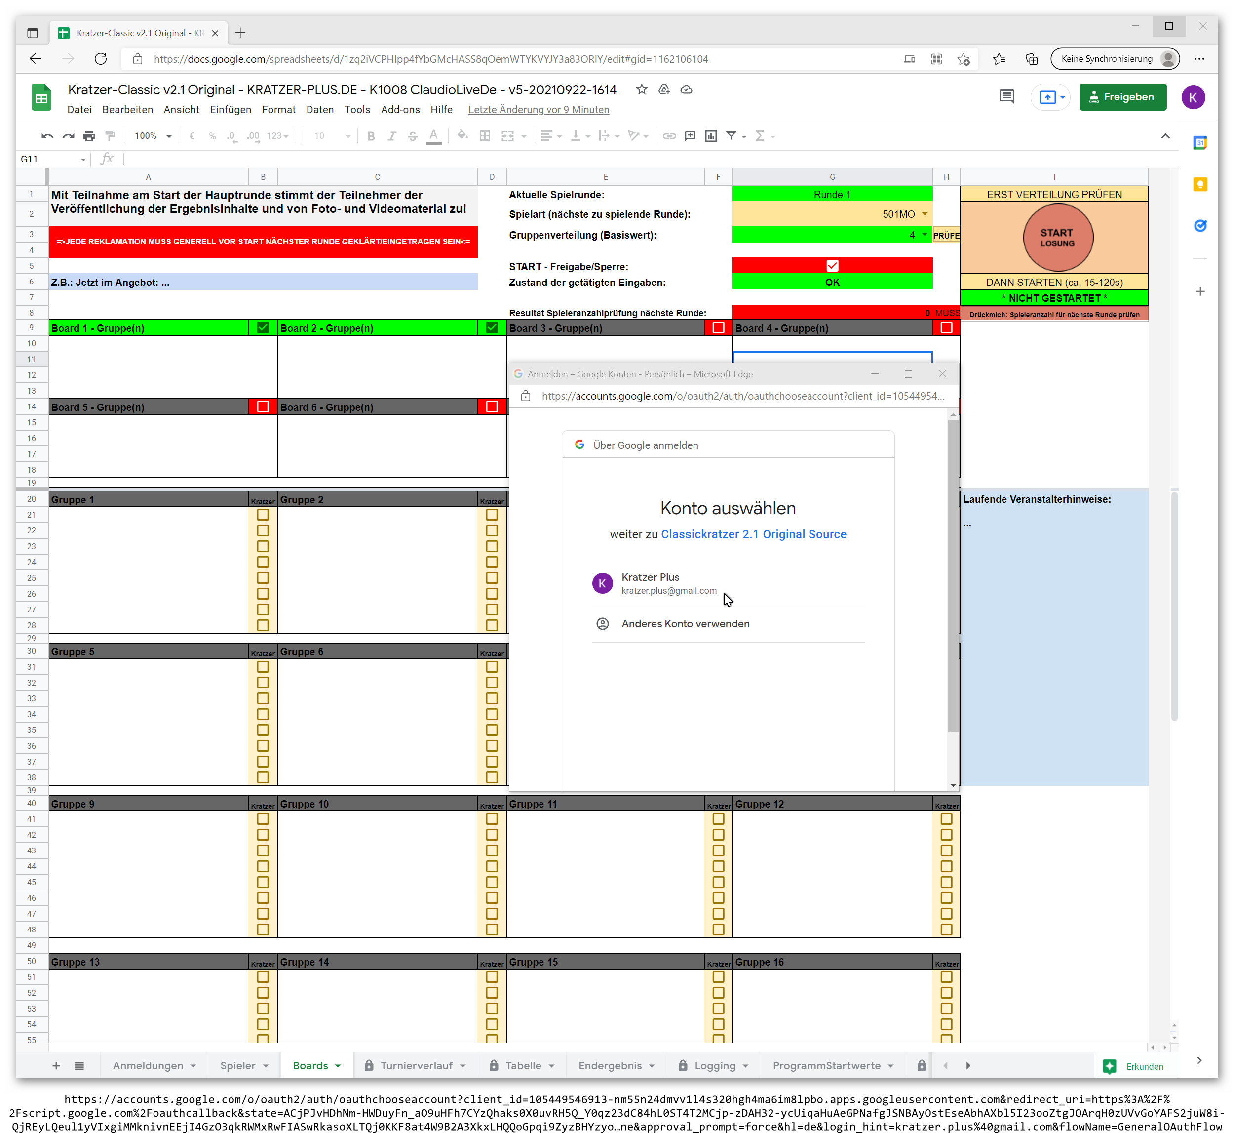Open Spielart 501MO dropdown arrow

tap(925, 214)
